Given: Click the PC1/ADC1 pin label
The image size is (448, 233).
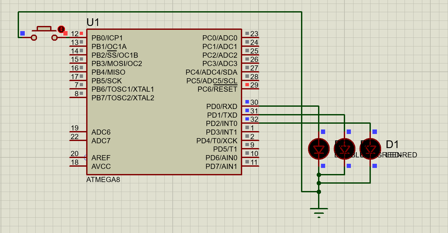Looking at the screenshot, I should point(220,46).
